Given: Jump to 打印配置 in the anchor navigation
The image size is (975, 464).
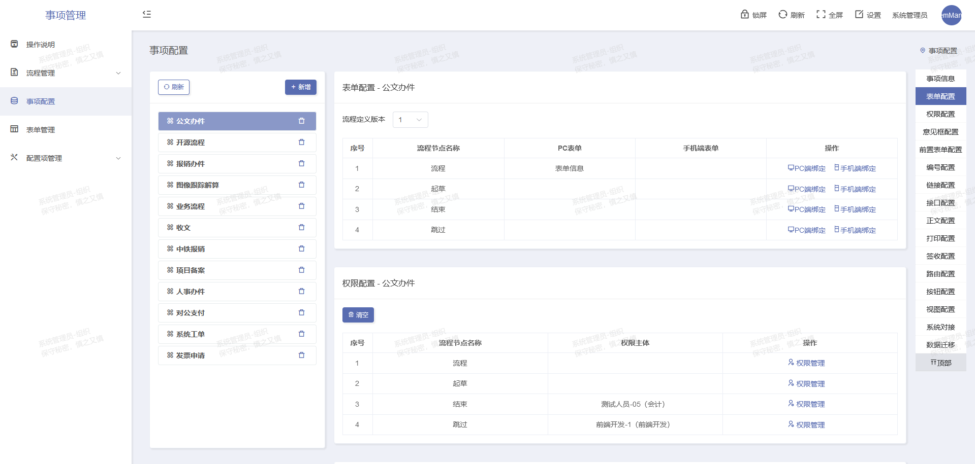Looking at the screenshot, I should pyautogui.click(x=940, y=238).
